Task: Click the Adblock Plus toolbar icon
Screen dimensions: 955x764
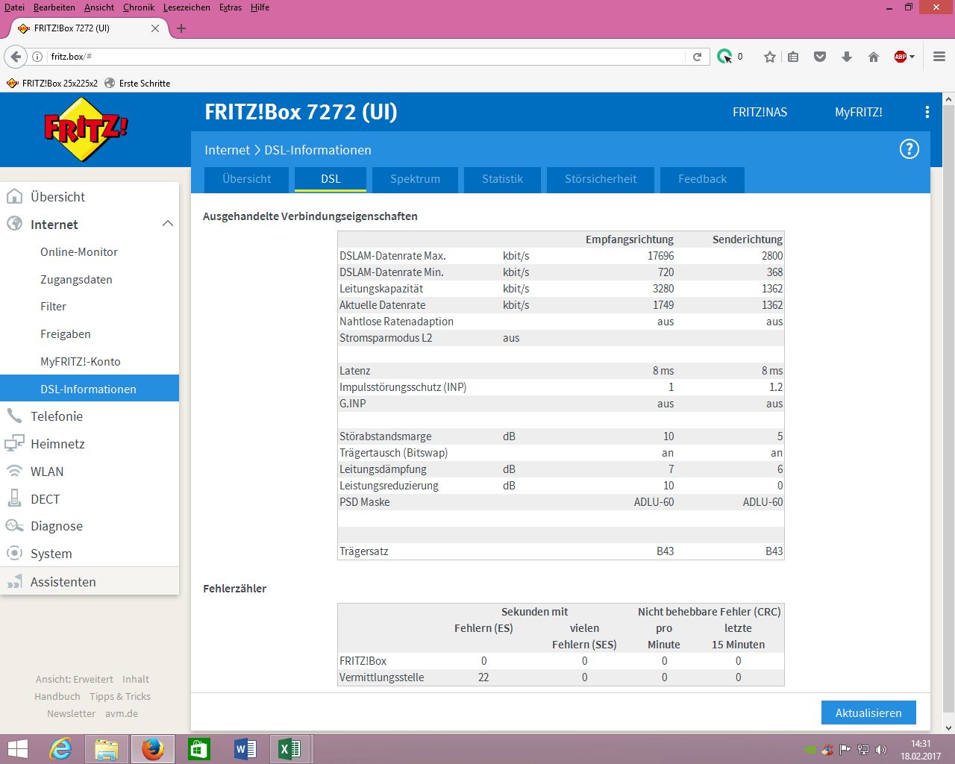Action: pyautogui.click(x=901, y=57)
